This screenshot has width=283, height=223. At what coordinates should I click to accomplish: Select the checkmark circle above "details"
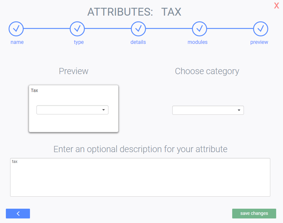[x=138, y=29]
